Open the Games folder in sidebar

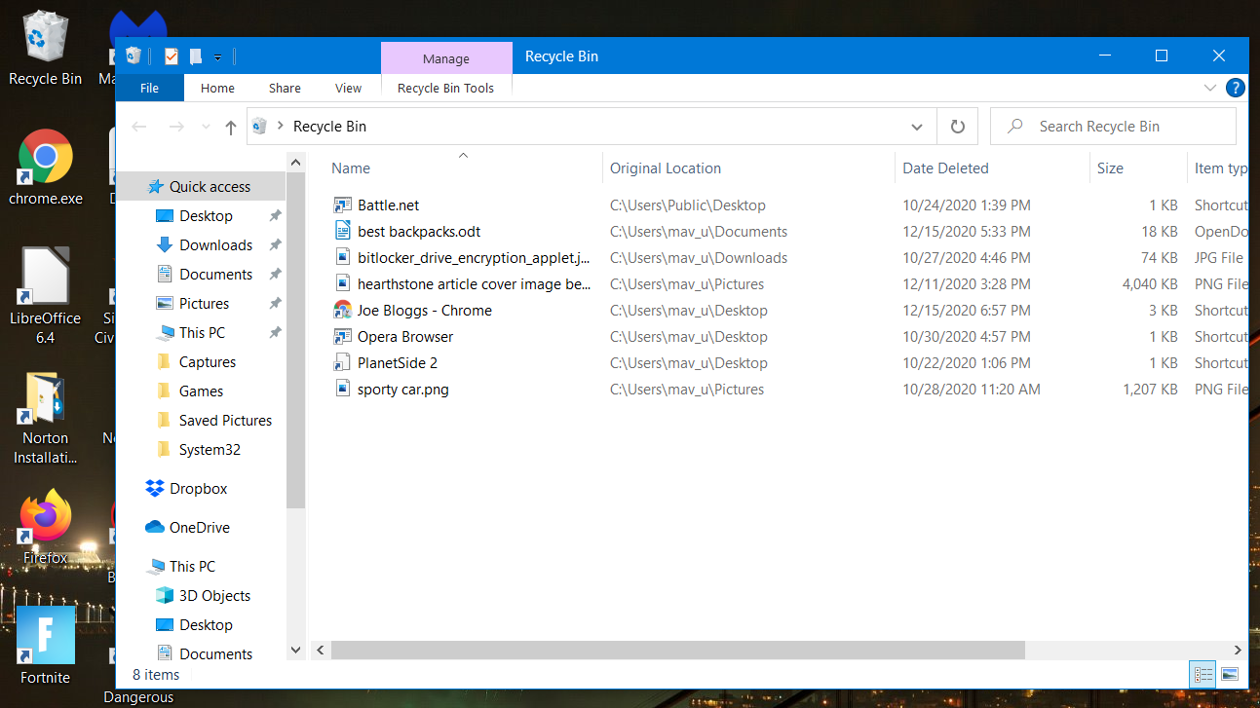tap(201, 391)
